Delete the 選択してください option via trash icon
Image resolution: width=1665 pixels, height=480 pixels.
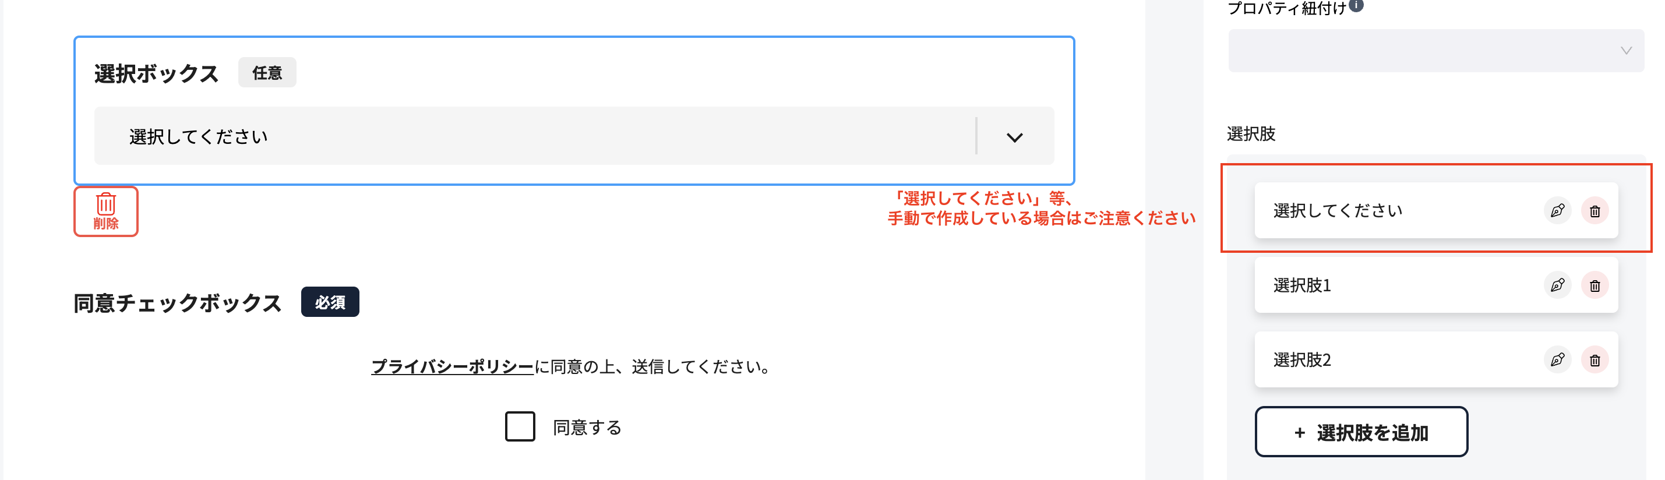1595,211
